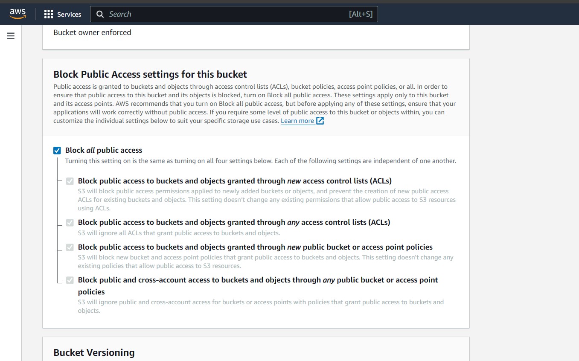Click 'Turning this setting on' description text

tap(260, 161)
